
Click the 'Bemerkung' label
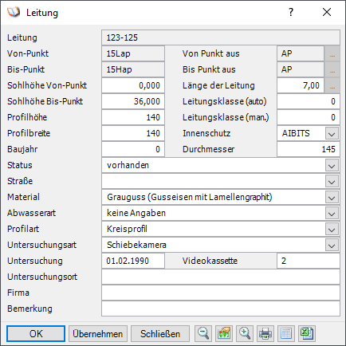[x=29, y=309]
